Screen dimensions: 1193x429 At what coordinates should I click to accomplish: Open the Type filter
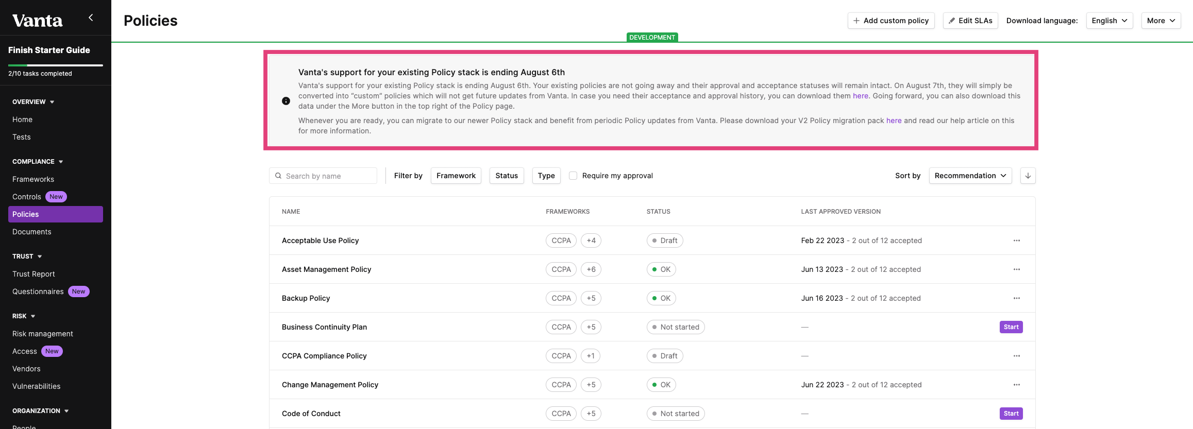[x=546, y=176]
